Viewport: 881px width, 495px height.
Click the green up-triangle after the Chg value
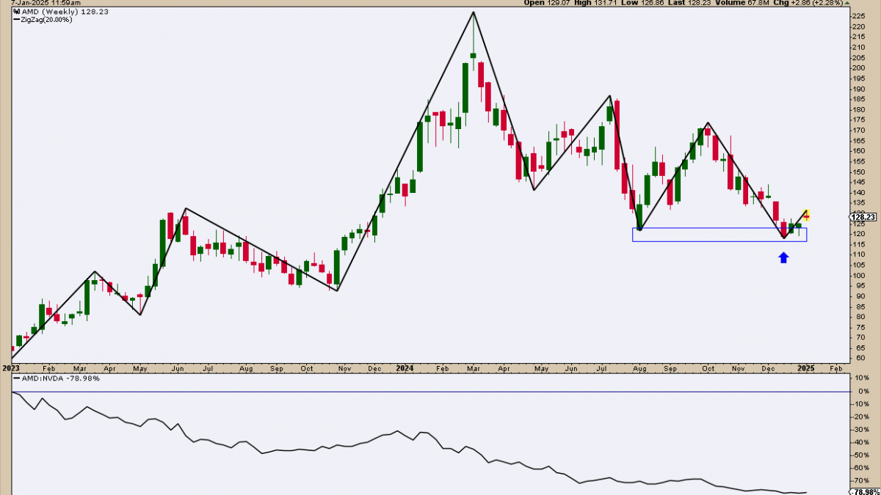tap(847, 3)
